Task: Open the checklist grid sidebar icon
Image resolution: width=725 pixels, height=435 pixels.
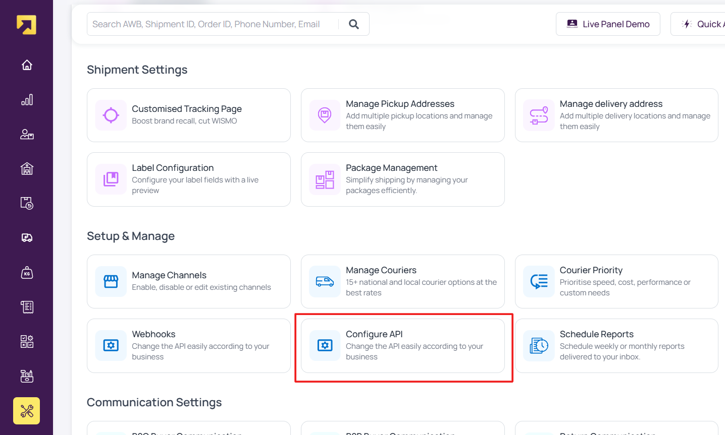Action: coord(27,341)
